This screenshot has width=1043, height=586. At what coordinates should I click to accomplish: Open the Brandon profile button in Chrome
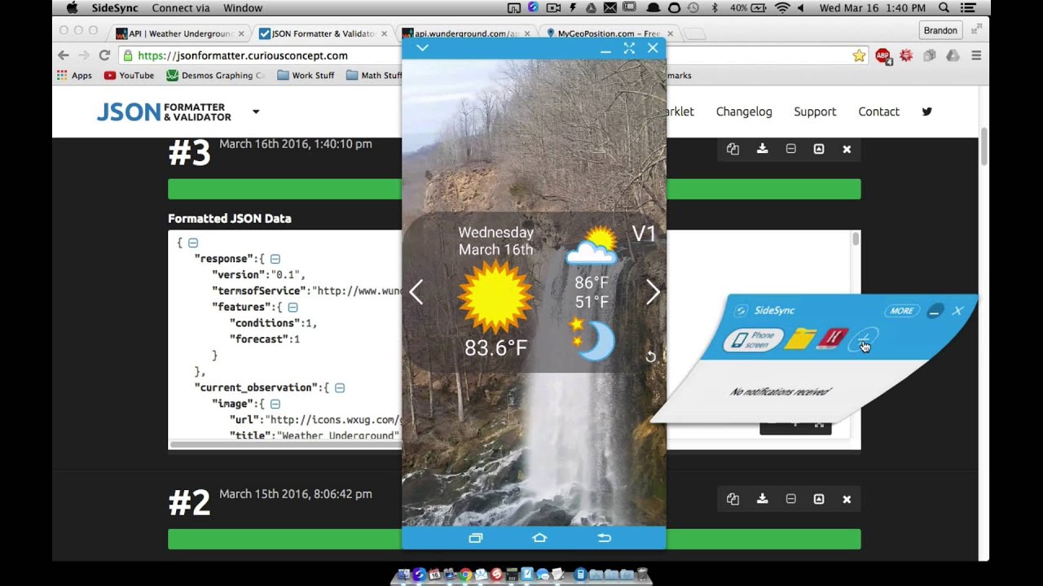click(940, 30)
